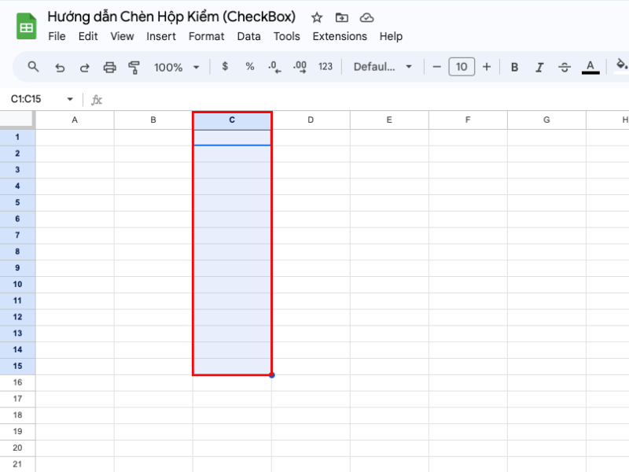The height and width of the screenshot is (472, 629).
Task: Click the redo arrow icon
Action: pyautogui.click(x=84, y=68)
